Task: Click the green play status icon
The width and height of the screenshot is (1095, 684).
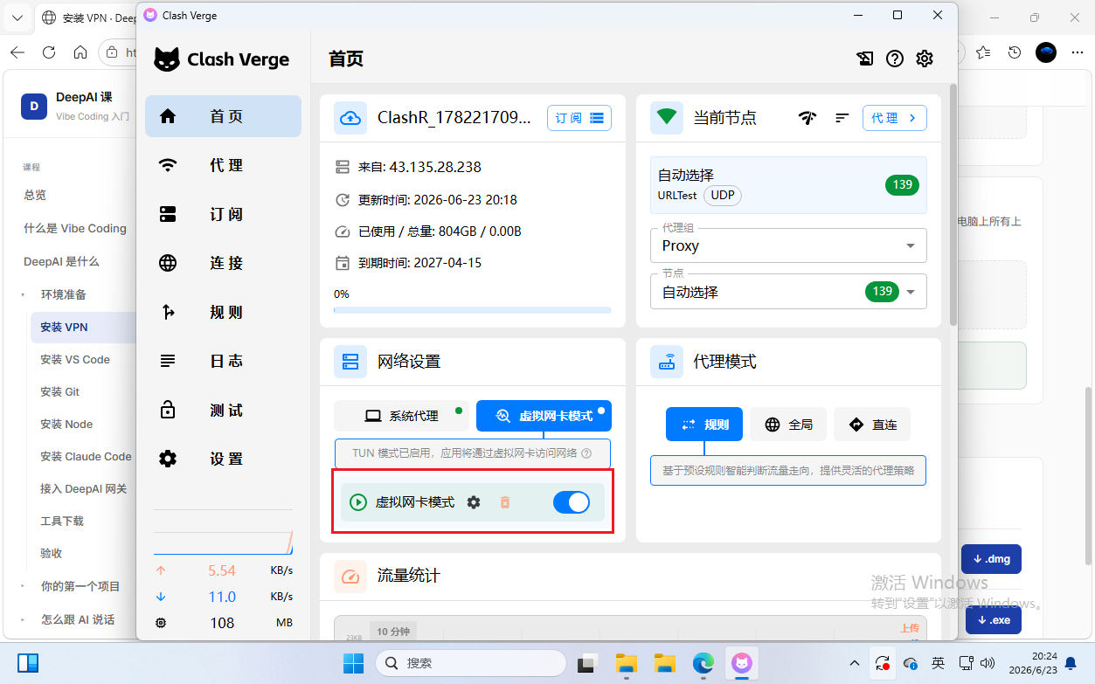Action: [357, 502]
